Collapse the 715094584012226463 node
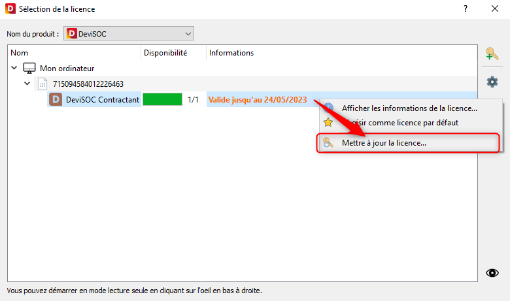Viewport: 510px width, 301px height. [27, 84]
